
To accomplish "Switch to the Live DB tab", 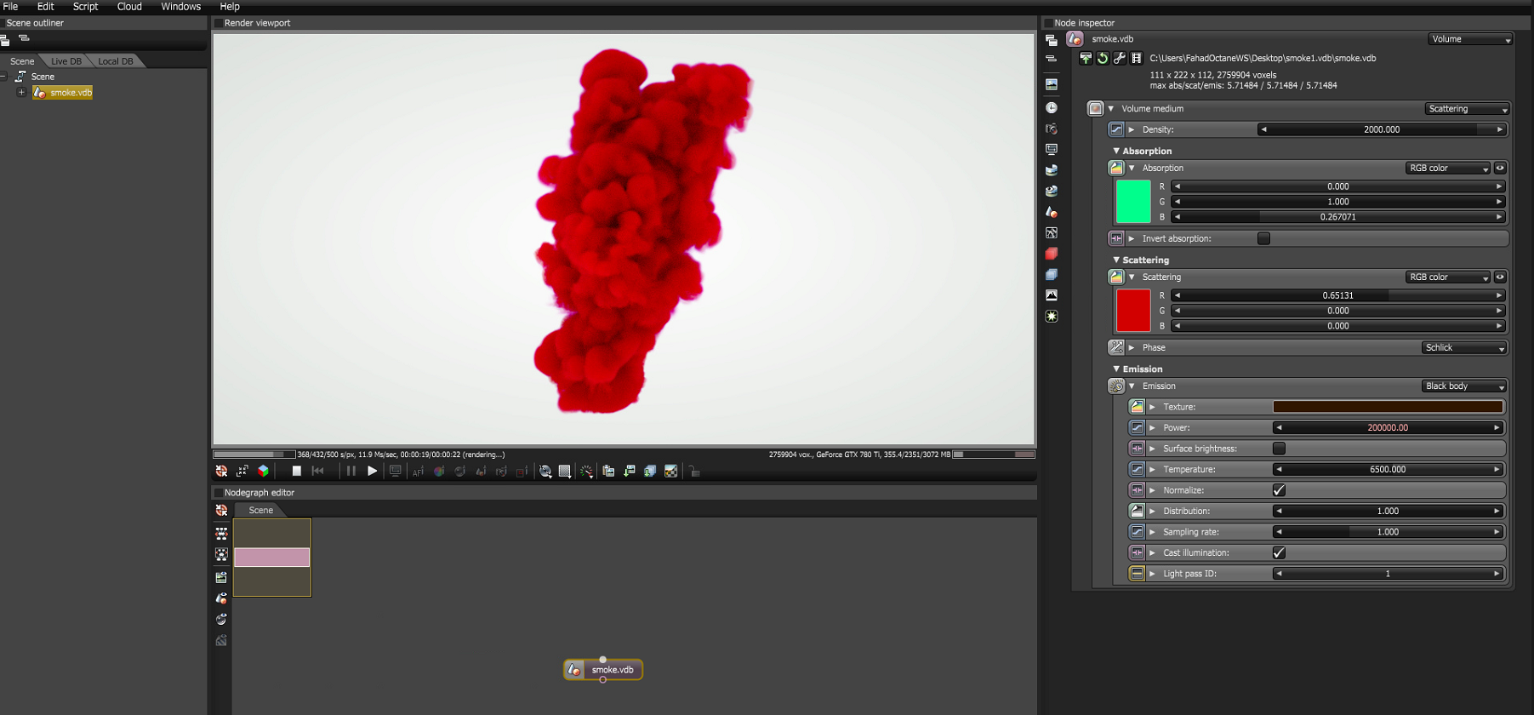I will click(x=66, y=61).
